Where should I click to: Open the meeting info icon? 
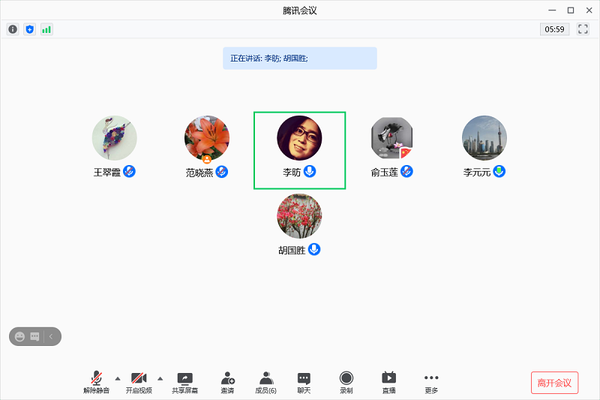pos(13,29)
